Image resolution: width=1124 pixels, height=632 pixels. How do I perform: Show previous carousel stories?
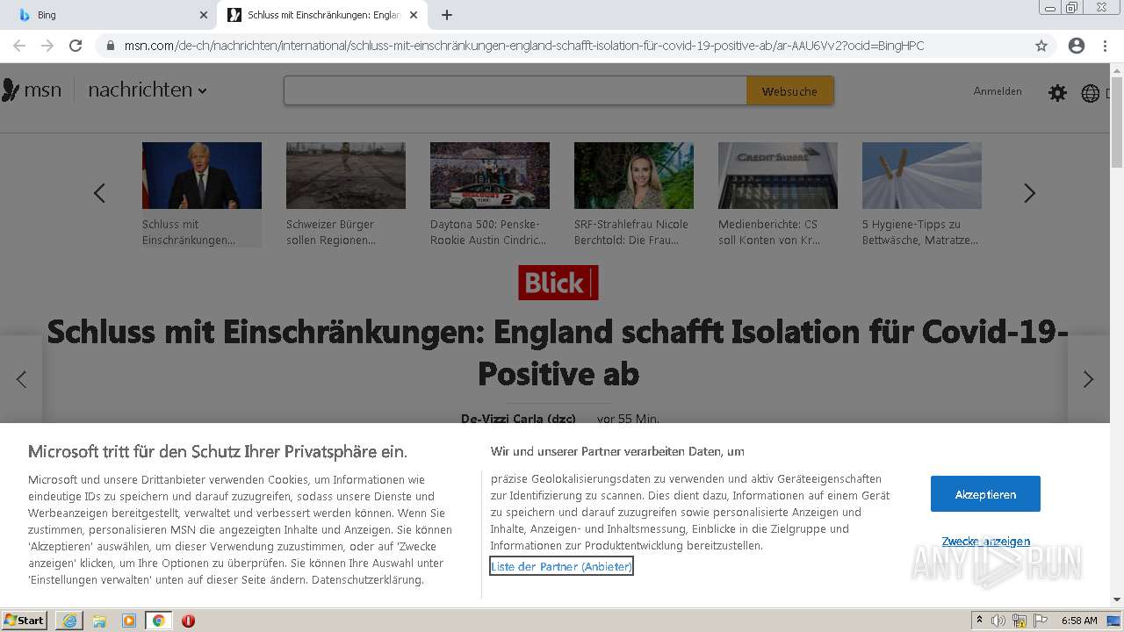point(99,193)
